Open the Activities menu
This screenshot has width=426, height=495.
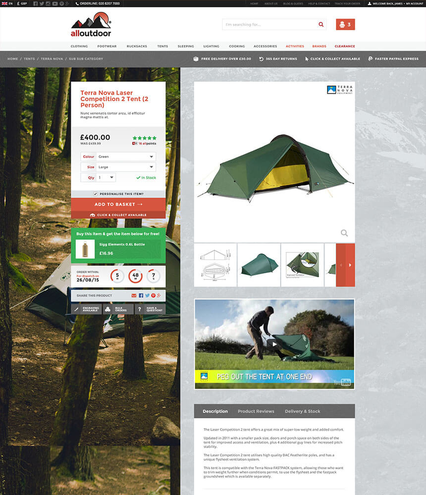click(295, 46)
